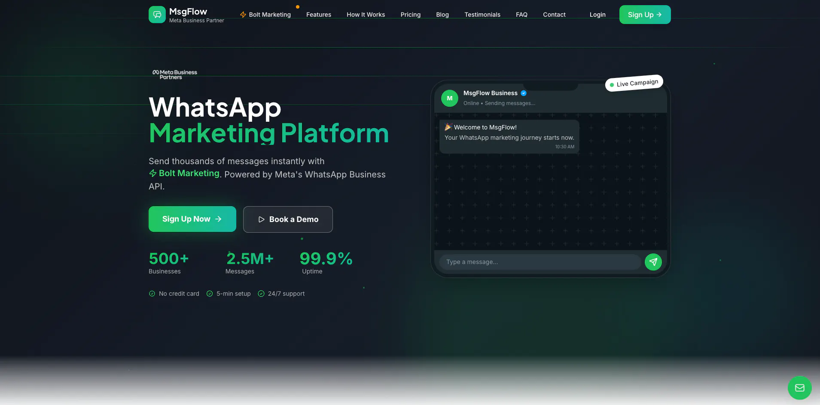Click the 'No credit card' text
Screen dimensions: 820x405
tap(179, 294)
